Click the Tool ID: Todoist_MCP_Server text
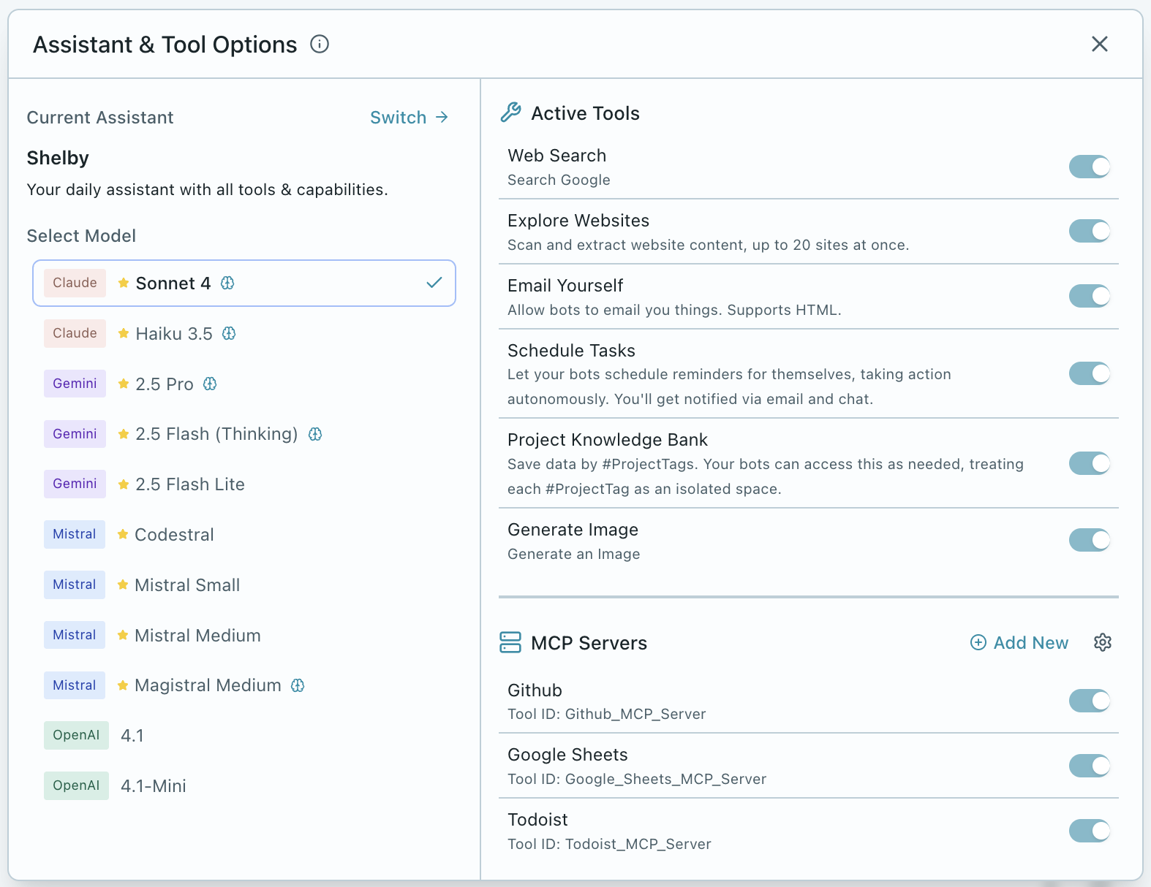The width and height of the screenshot is (1151, 887). [x=609, y=844]
